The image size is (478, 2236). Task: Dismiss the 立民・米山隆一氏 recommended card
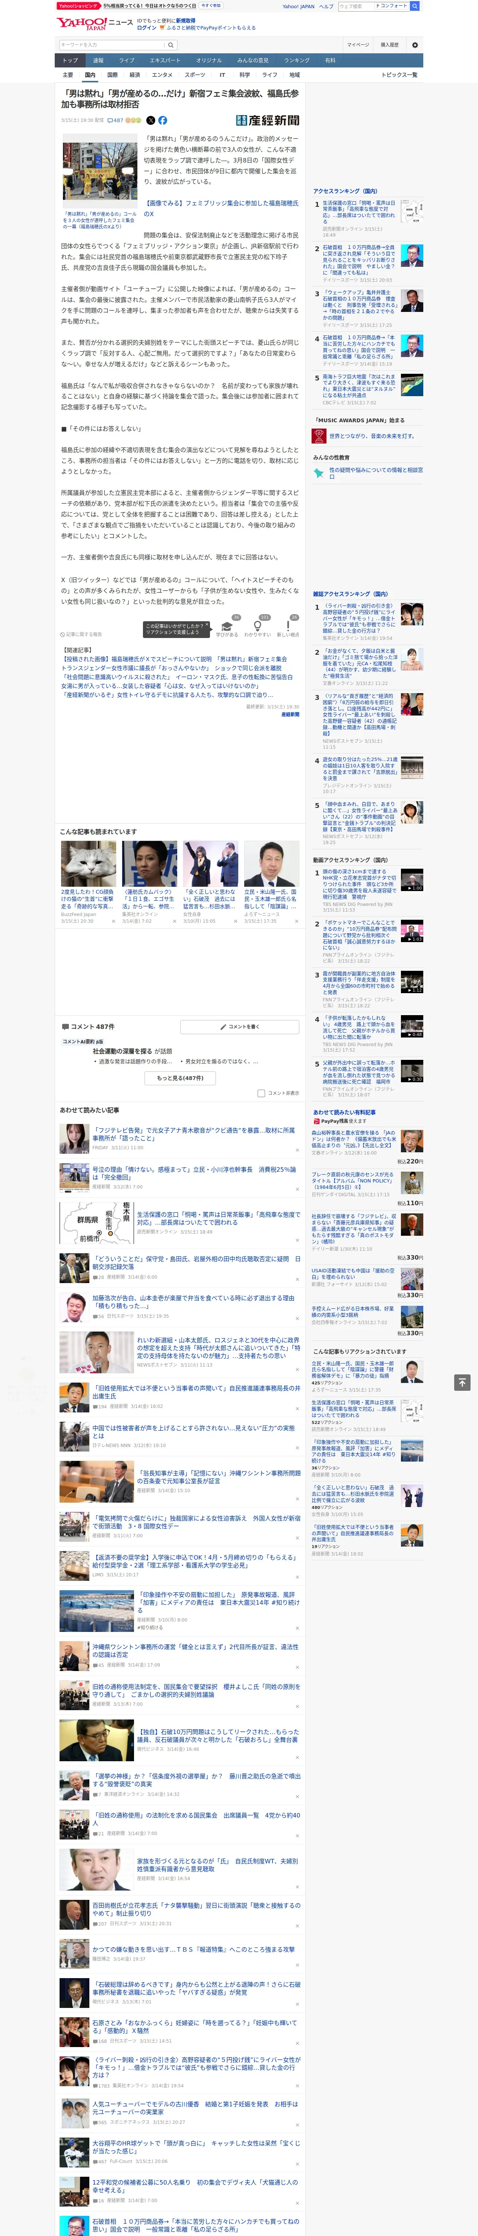[296, 921]
